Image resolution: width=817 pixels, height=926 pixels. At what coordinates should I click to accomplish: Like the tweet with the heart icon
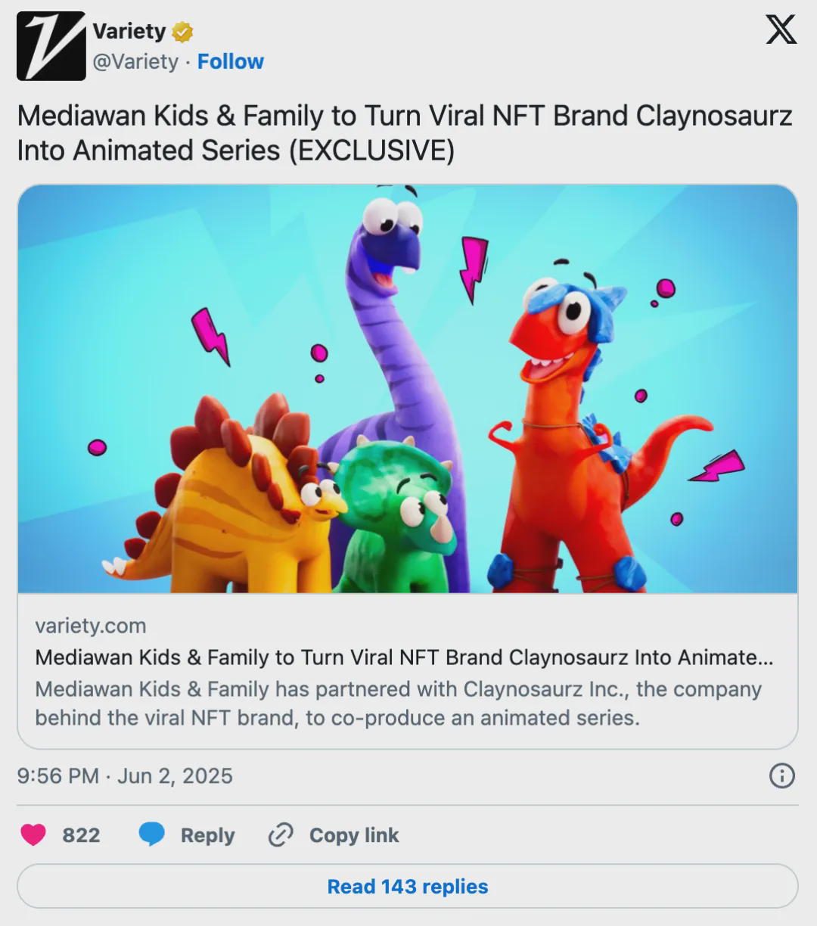pos(33,834)
